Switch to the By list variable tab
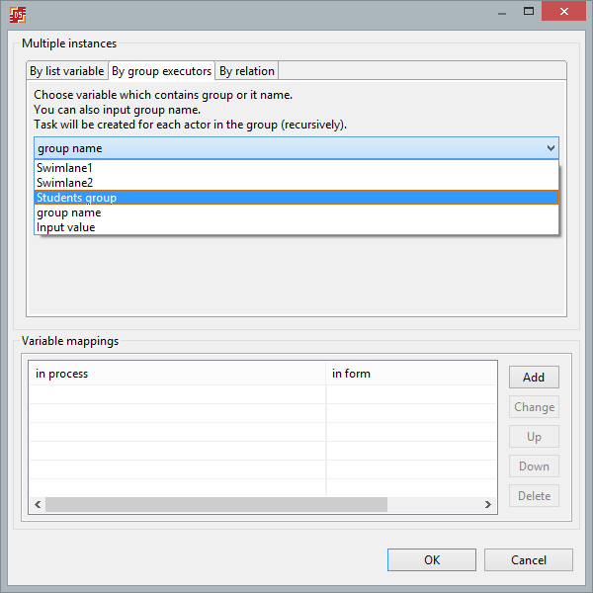Image resolution: width=593 pixels, height=593 pixels. 66,71
